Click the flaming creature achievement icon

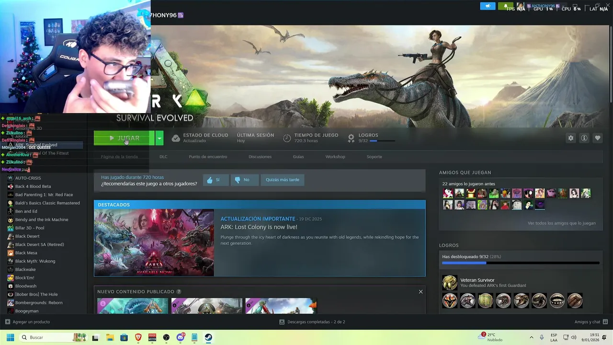(x=450, y=300)
